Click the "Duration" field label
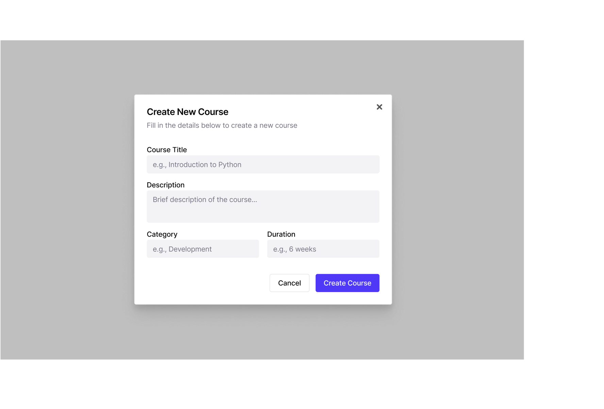Image resolution: width=604 pixels, height=409 pixels. (281, 234)
